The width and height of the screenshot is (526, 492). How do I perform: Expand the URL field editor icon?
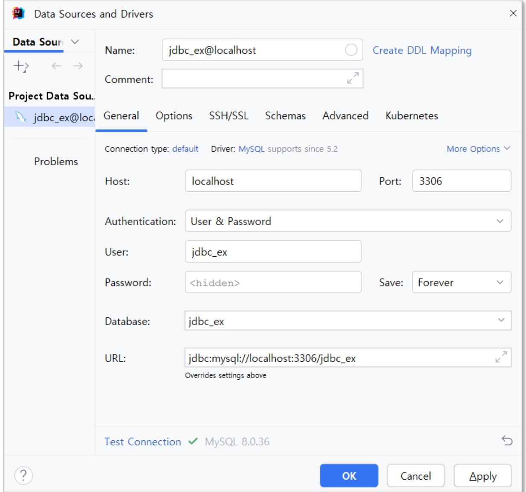click(501, 357)
